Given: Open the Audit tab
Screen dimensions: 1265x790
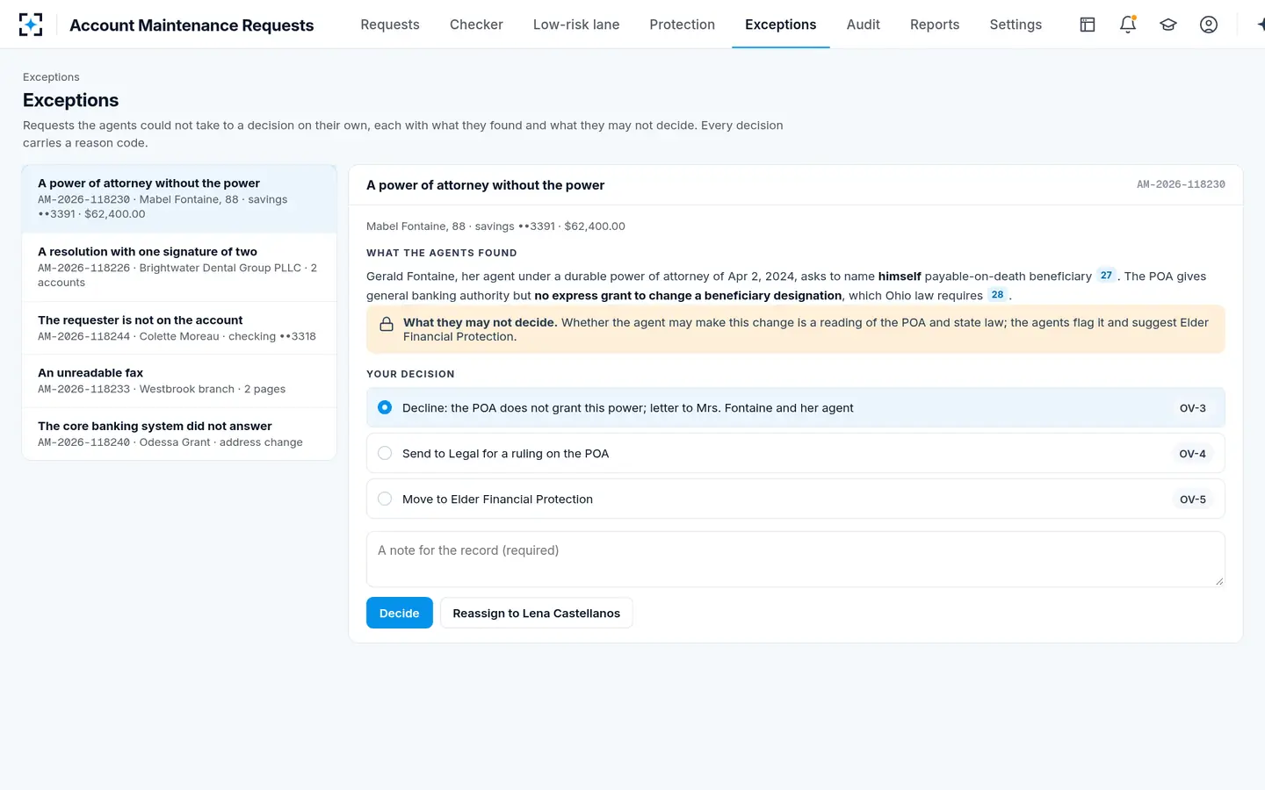Looking at the screenshot, I should pos(864,25).
